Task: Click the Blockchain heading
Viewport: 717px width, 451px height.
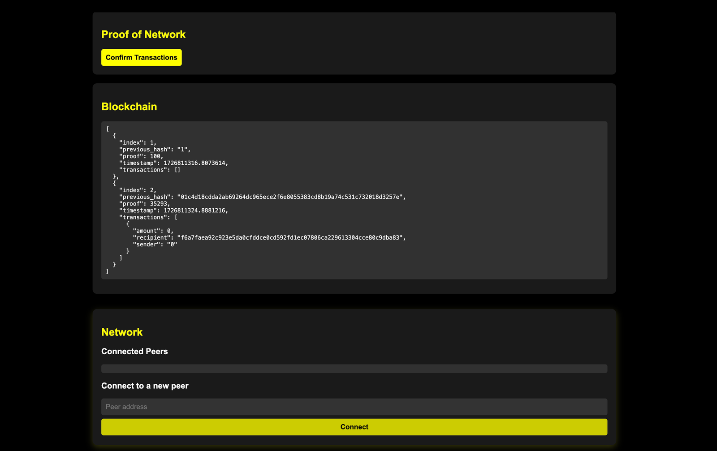Action: coord(129,107)
